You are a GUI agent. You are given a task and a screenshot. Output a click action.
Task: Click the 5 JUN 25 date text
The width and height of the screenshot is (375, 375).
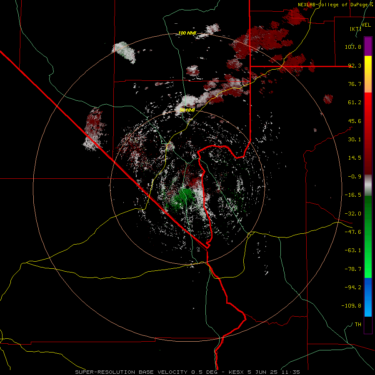coord(262,372)
